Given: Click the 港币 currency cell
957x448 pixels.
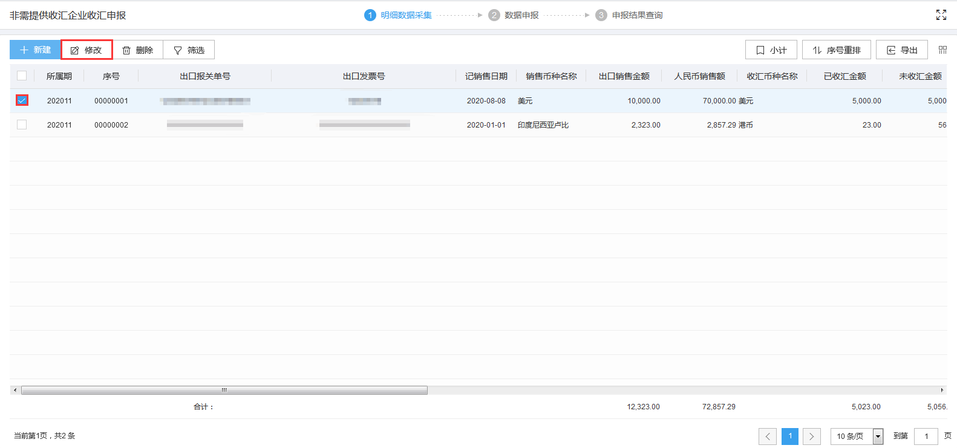Looking at the screenshot, I should [746, 125].
